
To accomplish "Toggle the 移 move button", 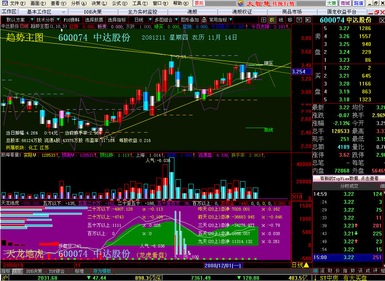I will (x=290, y=20).
